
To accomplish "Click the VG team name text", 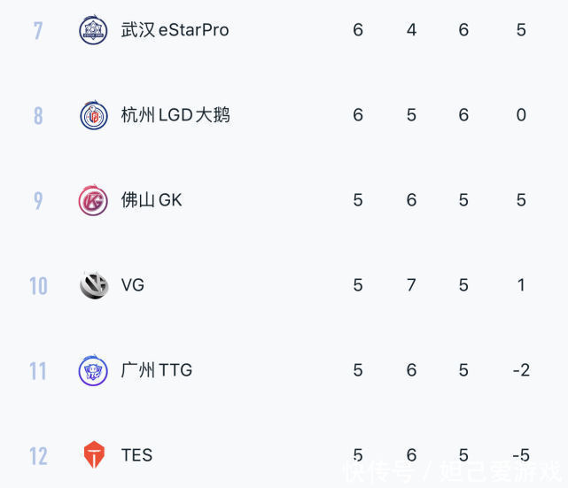I will click(x=133, y=285).
